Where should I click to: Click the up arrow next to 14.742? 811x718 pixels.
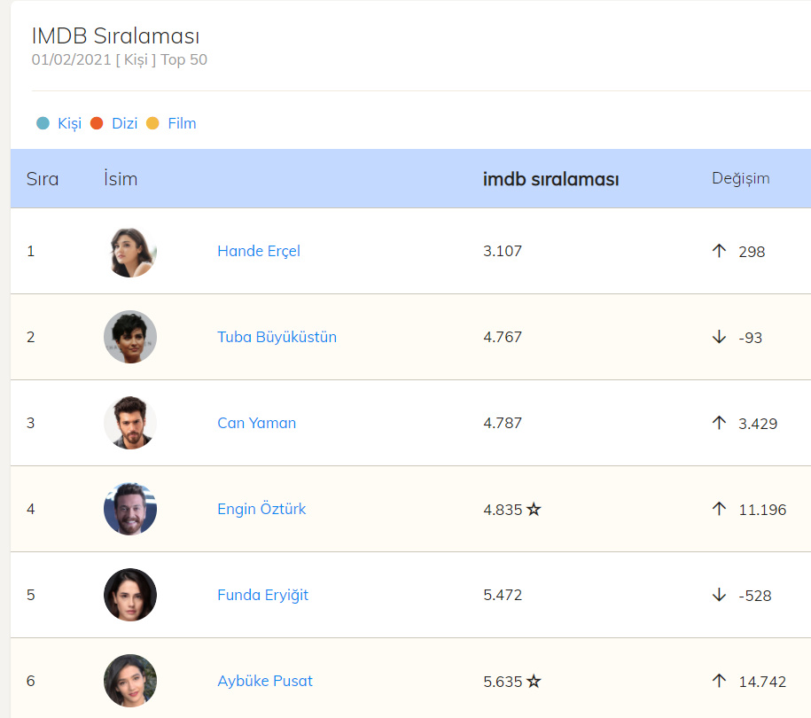(719, 681)
